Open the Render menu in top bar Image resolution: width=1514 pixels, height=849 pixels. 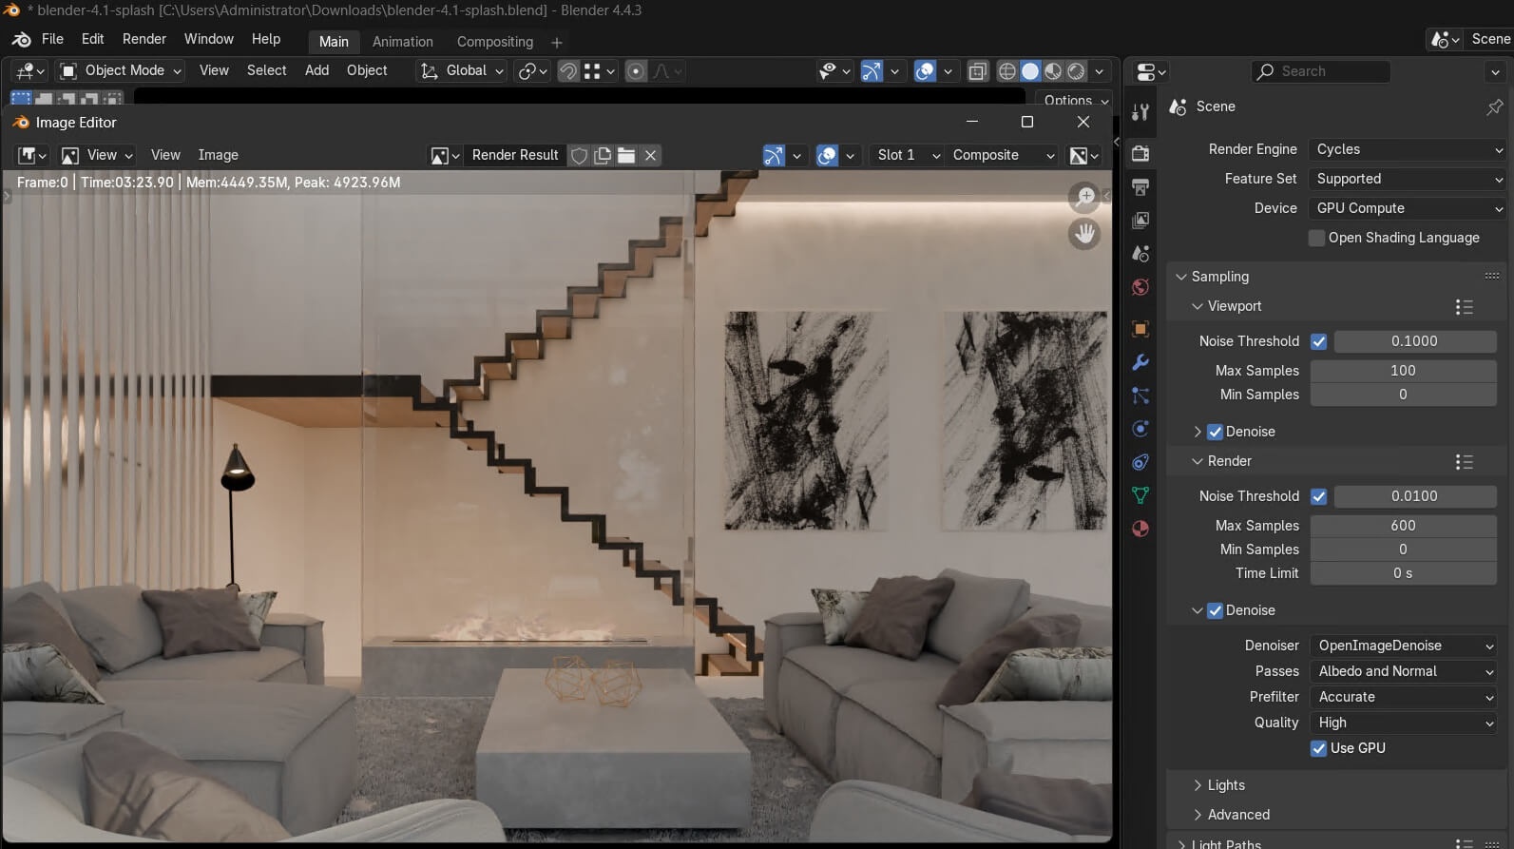point(144,39)
